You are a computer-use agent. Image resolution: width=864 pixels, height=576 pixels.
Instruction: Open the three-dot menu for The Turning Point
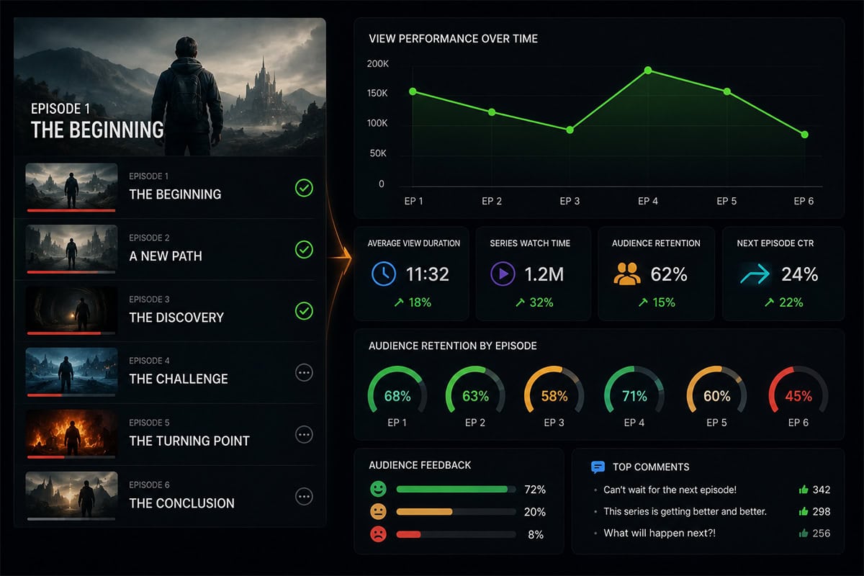click(304, 434)
